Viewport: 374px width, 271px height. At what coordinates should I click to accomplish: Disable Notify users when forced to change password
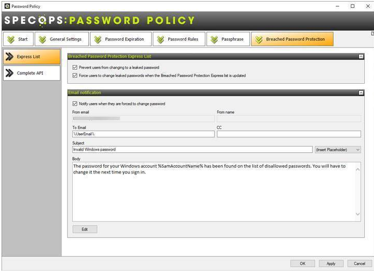75,104
